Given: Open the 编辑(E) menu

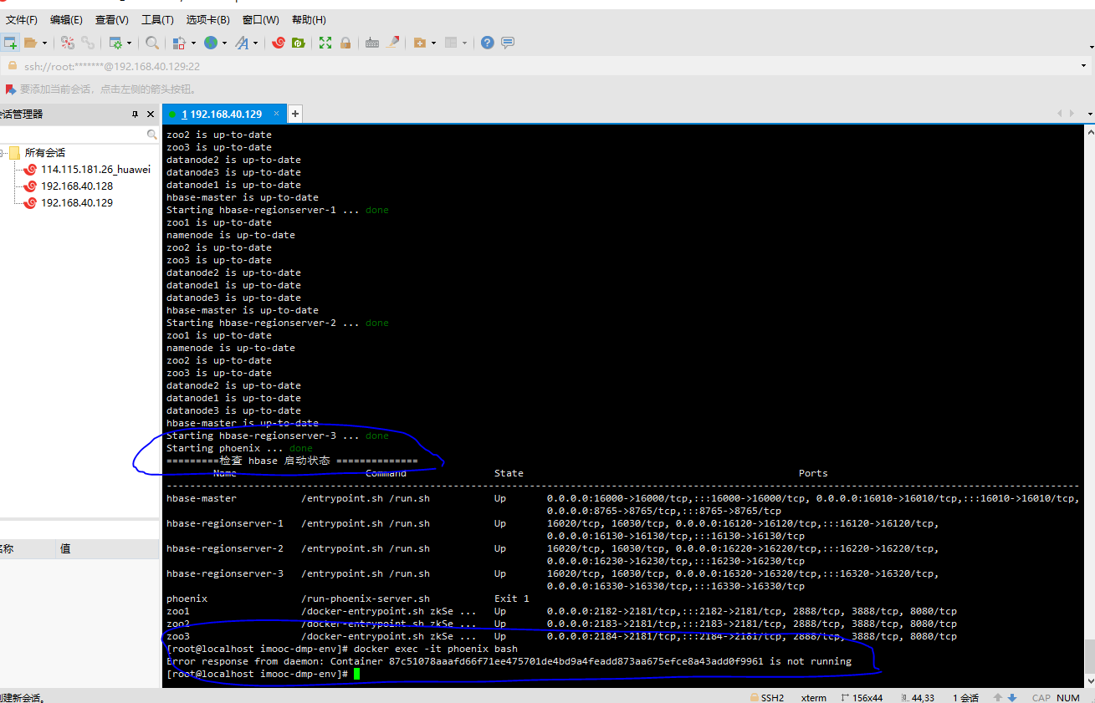Looking at the screenshot, I should [66, 20].
